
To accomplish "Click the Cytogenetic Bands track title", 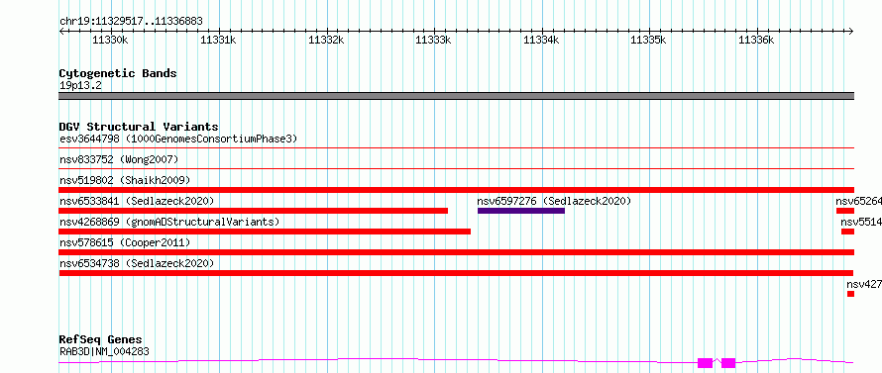I will (x=118, y=73).
